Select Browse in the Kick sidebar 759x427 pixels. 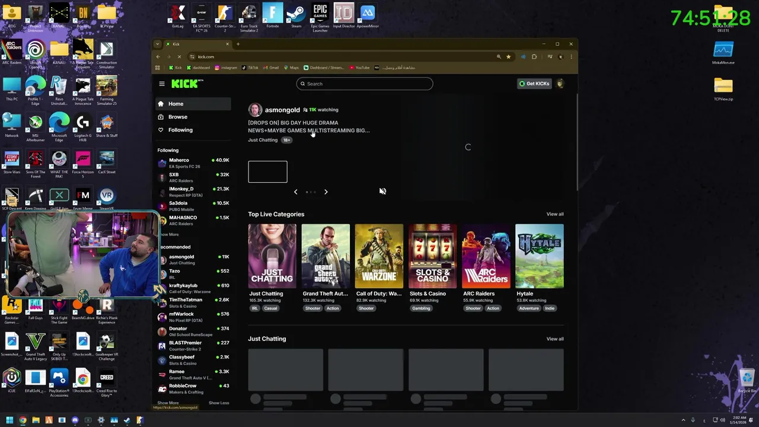(193, 117)
